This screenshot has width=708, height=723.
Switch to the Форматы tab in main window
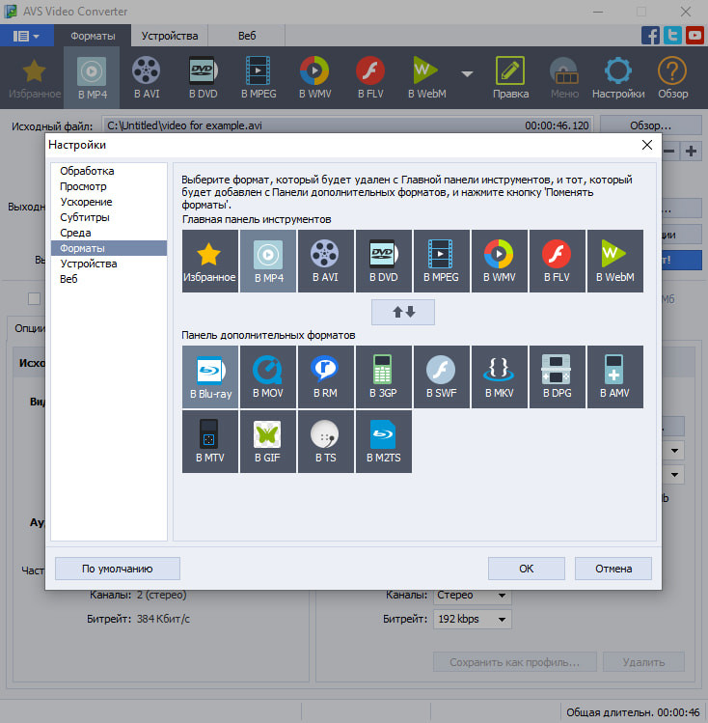click(x=93, y=36)
